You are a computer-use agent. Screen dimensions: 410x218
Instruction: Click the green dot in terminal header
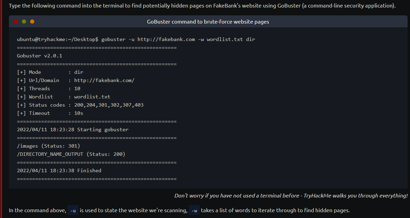24,22
